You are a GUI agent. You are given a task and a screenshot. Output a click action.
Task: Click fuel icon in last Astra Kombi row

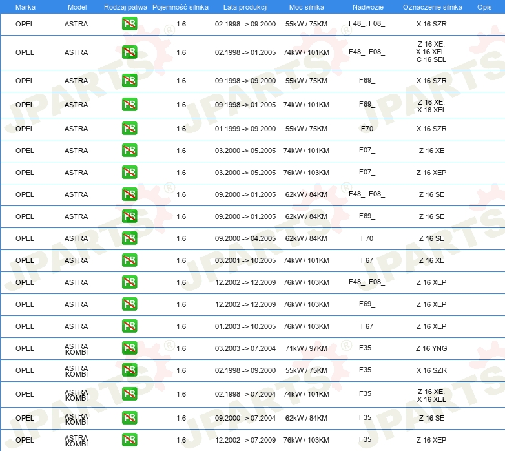(129, 440)
